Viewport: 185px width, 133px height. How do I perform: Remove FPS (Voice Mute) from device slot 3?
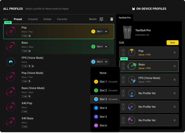click(174, 80)
